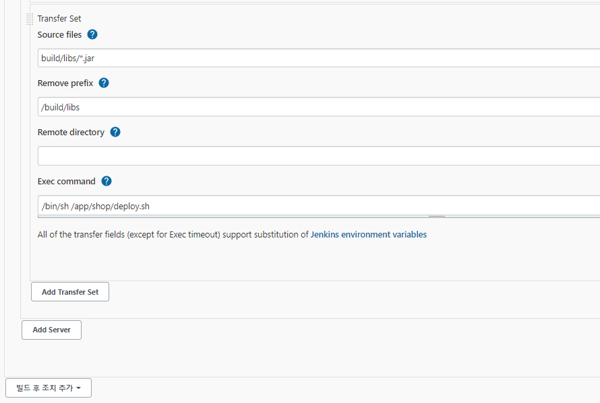Image resolution: width=600 pixels, height=403 pixels.
Task: Click the Source files input field
Action: [319, 58]
